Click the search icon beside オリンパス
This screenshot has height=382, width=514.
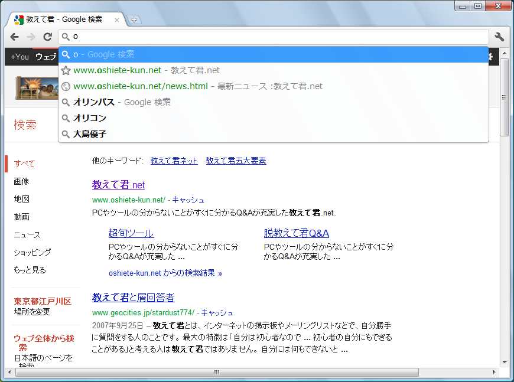(66, 102)
